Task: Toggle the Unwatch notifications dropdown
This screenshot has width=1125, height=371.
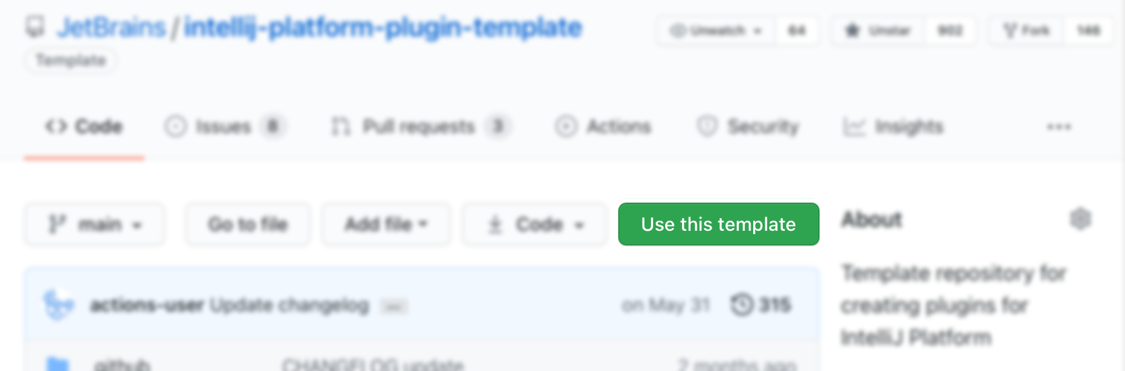Action: tap(717, 31)
